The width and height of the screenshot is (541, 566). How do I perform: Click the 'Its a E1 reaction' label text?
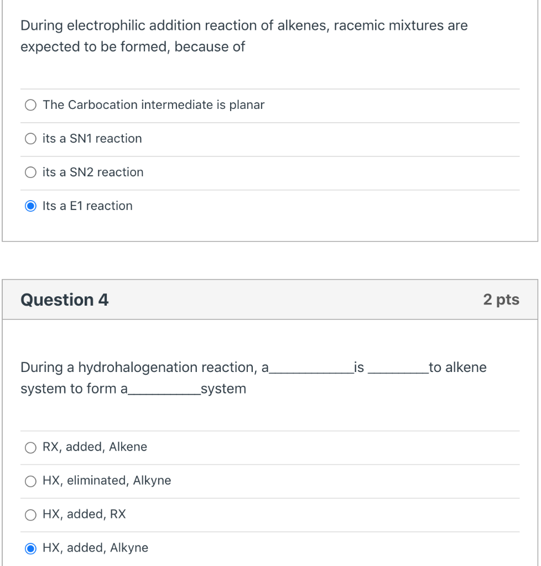(87, 206)
